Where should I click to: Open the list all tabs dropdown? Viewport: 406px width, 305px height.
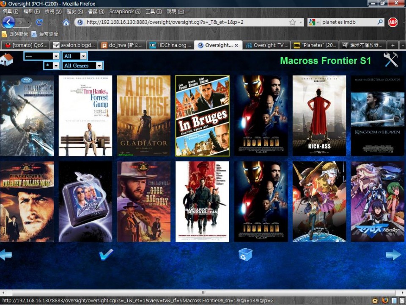pos(403,45)
